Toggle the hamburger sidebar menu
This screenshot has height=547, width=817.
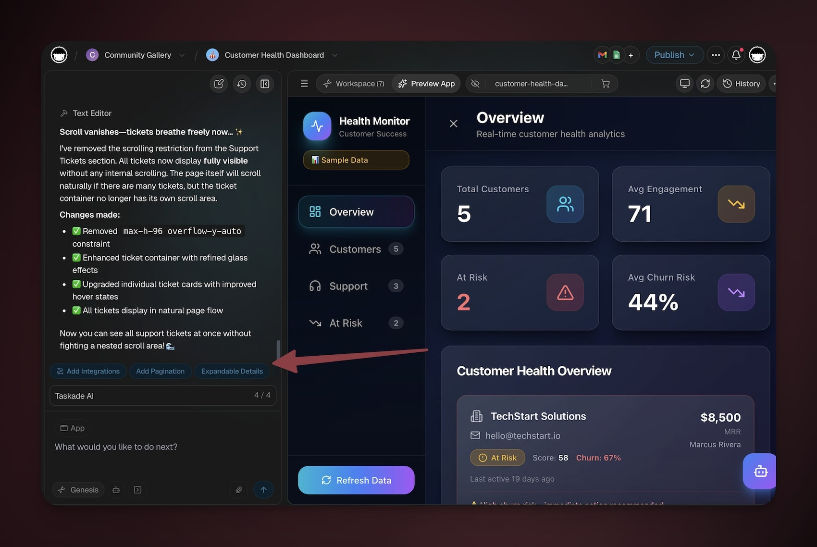click(304, 84)
